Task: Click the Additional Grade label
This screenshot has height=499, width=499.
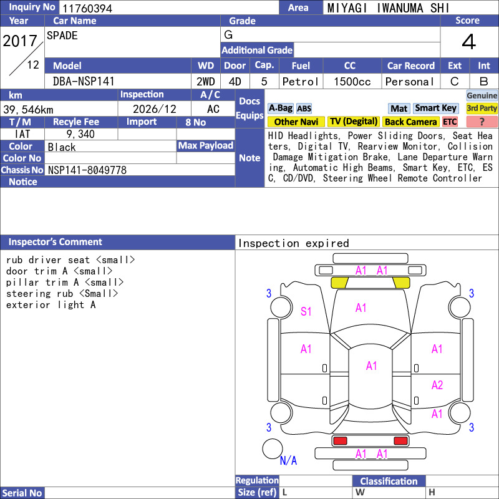Action: pos(257,50)
